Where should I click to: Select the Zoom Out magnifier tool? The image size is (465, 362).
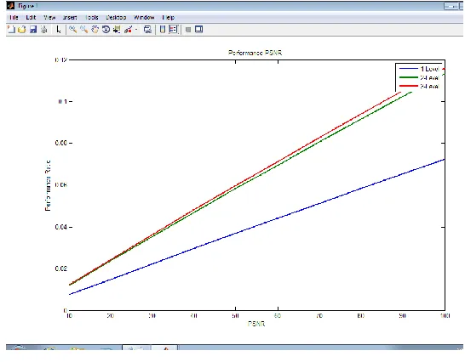point(84,29)
